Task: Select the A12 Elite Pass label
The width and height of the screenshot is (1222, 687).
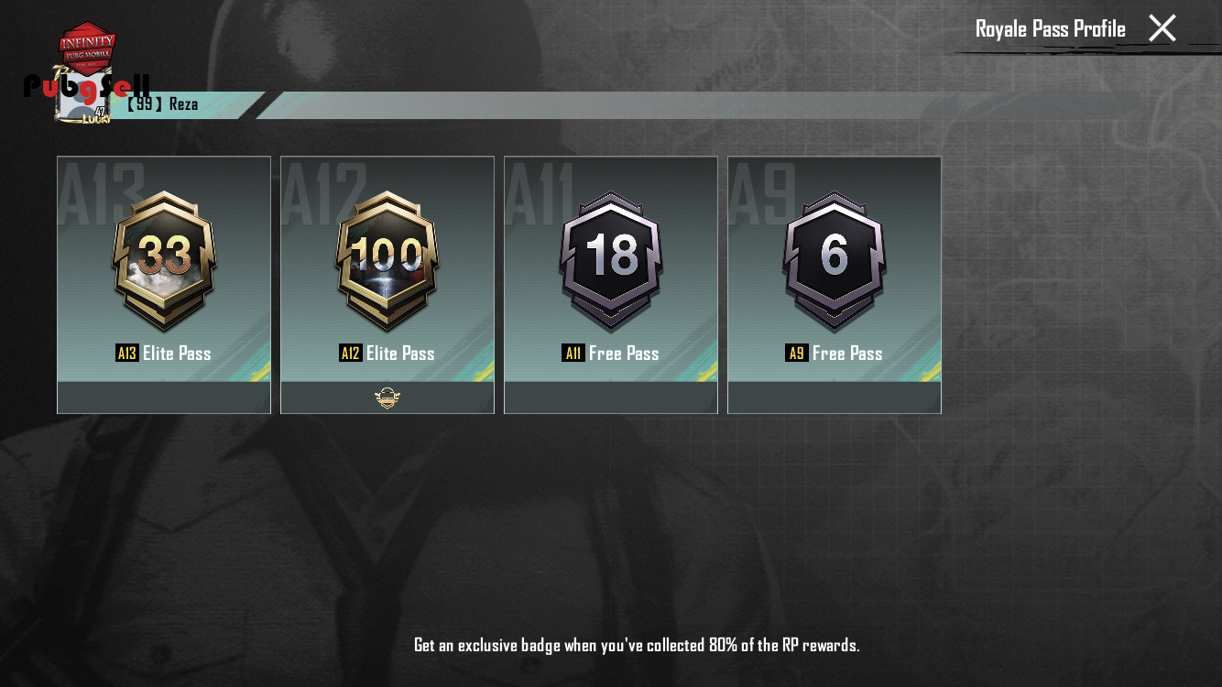Action: [x=387, y=353]
